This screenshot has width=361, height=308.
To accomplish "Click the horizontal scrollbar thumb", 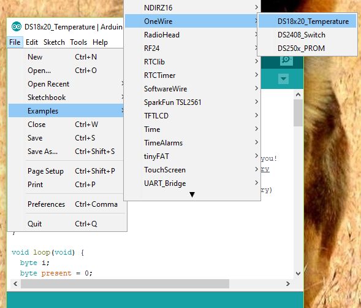I will [x=125, y=283].
